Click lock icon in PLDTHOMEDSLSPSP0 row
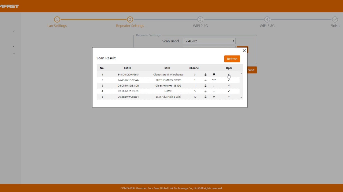 (206, 80)
